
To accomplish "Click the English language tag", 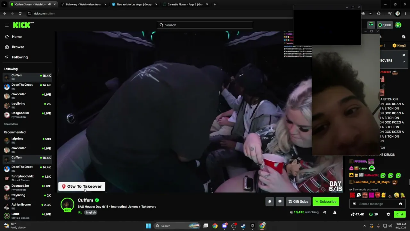I will coord(91,212).
